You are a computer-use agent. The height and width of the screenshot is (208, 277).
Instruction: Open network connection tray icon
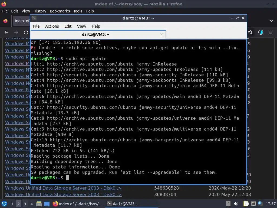coord(253,204)
